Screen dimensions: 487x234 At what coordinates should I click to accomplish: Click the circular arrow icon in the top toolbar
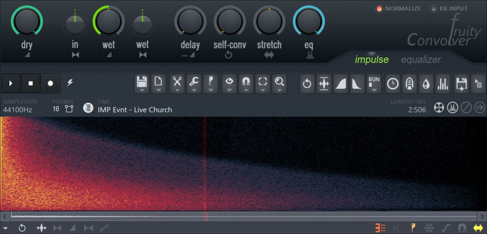[x=307, y=84]
